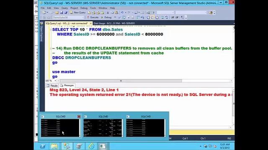Click Specify Values for Template Parameters icon
Image resolution: width=268 pixels, height=150 pixels.
(182, 17)
